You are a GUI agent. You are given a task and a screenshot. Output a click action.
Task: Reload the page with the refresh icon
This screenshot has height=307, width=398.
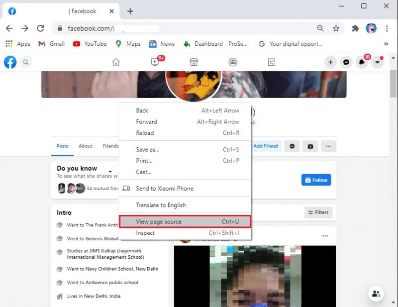click(41, 28)
